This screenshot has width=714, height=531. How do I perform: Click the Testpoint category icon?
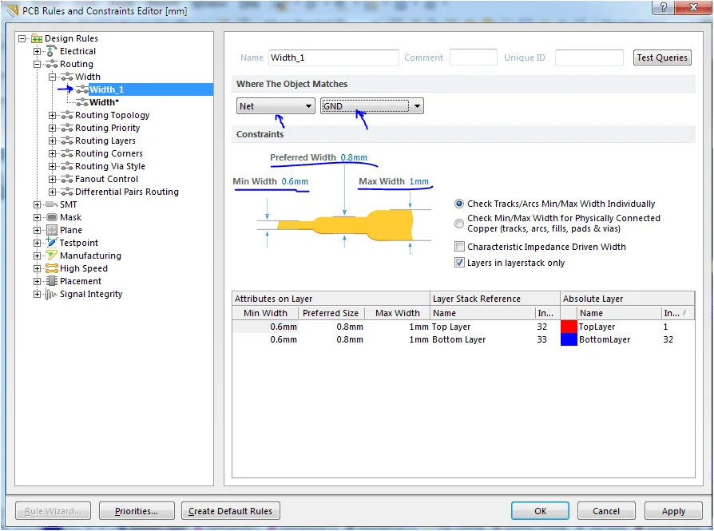click(x=51, y=242)
